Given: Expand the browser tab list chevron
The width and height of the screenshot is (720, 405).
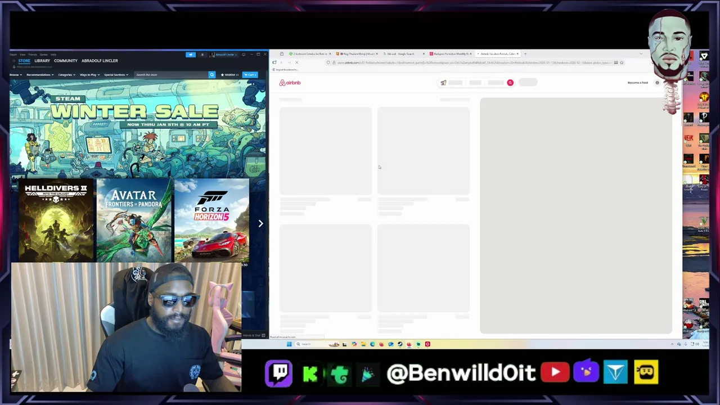Looking at the screenshot, I should click(641, 54).
